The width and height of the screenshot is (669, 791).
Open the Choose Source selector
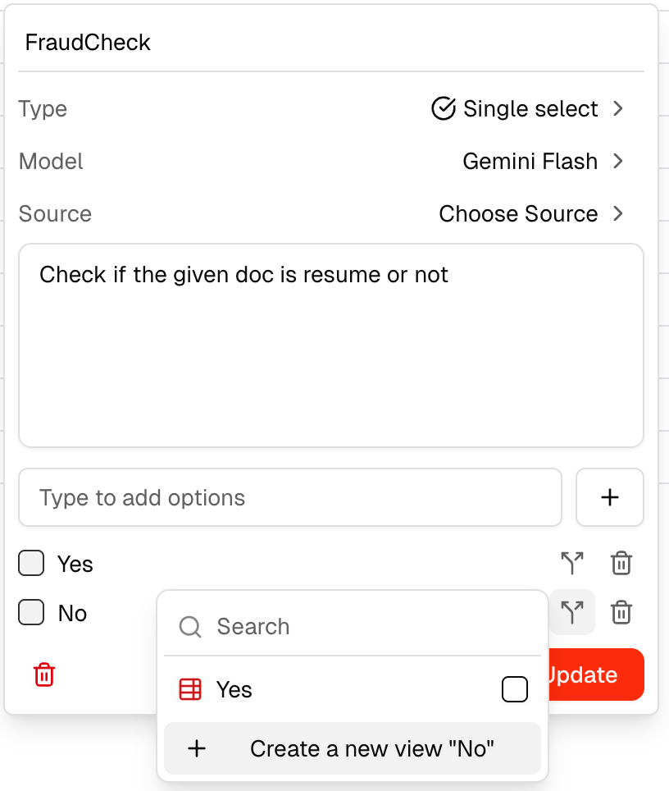click(531, 214)
